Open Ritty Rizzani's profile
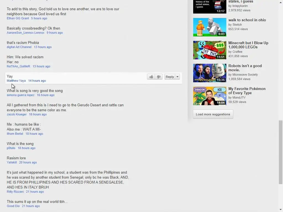 coord(15,192)
